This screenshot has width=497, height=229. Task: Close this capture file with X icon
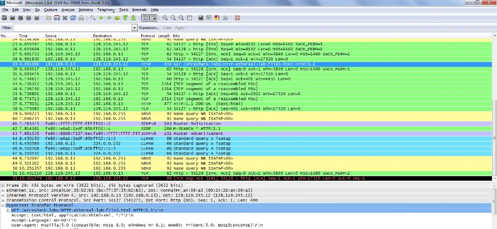click(x=65, y=18)
